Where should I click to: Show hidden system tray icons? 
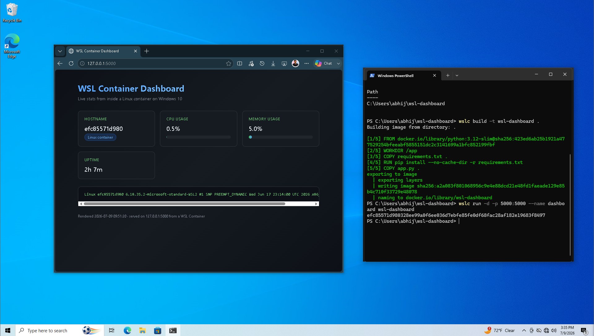point(524,330)
